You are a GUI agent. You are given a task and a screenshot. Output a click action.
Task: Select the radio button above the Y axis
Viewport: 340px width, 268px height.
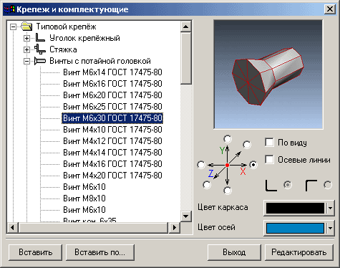tap(228, 139)
